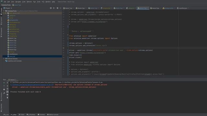Expand External Libraries node

(4, 59)
